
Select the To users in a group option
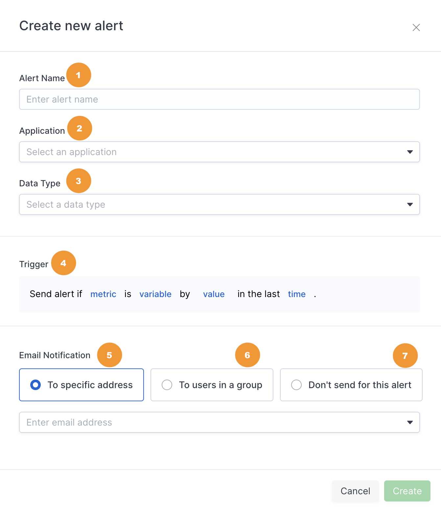(212, 385)
